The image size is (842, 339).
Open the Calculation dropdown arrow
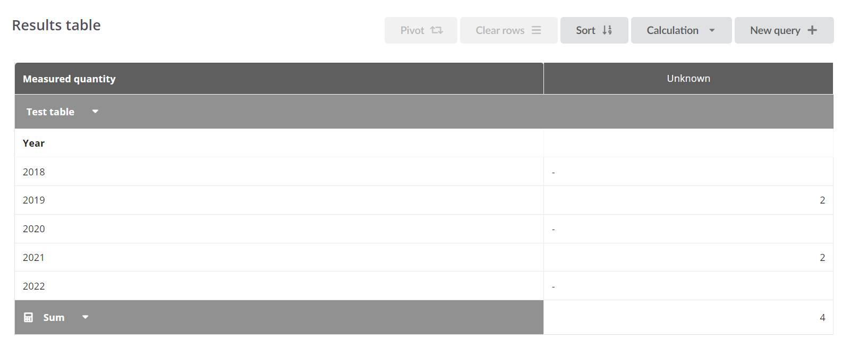pyautogui.click(x=712, y=30)
